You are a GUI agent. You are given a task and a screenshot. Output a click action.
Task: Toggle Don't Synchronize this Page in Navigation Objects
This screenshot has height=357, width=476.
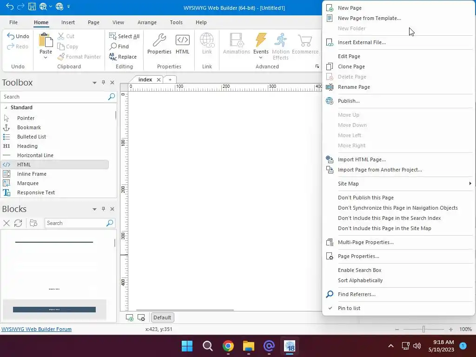click(398, 208)
